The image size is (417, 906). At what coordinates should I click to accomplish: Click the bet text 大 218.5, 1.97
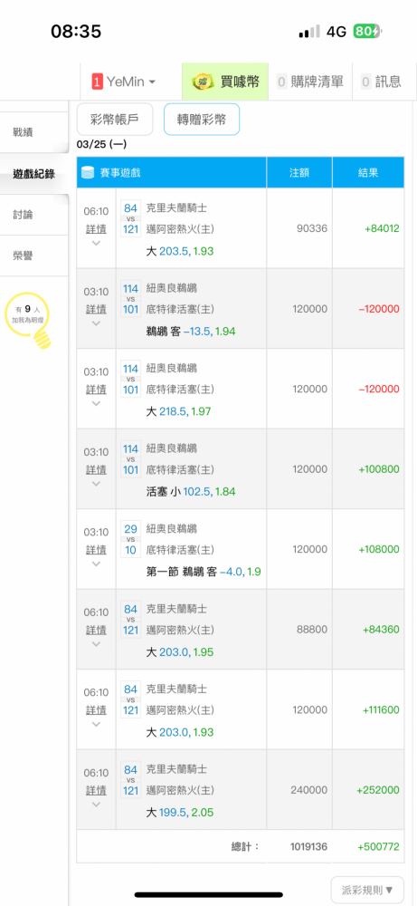pos(180,412)
